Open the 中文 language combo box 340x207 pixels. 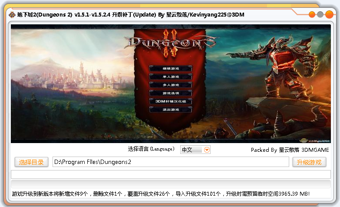191,150
